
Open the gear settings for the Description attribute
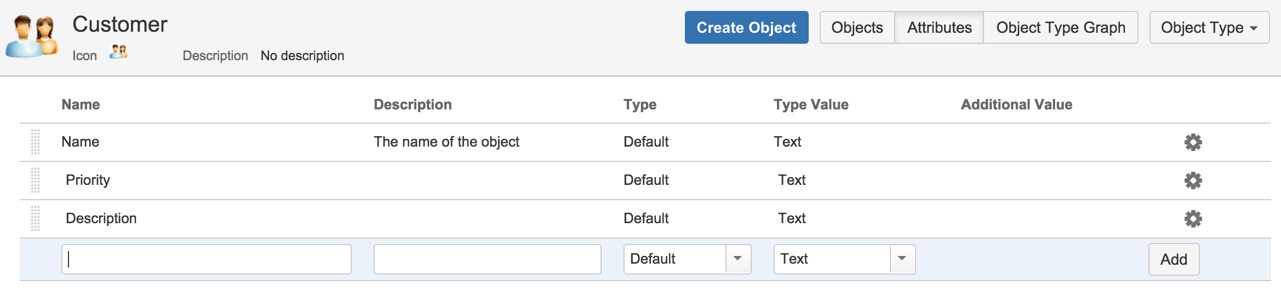pyautogui.click(x=1193, y=219)
